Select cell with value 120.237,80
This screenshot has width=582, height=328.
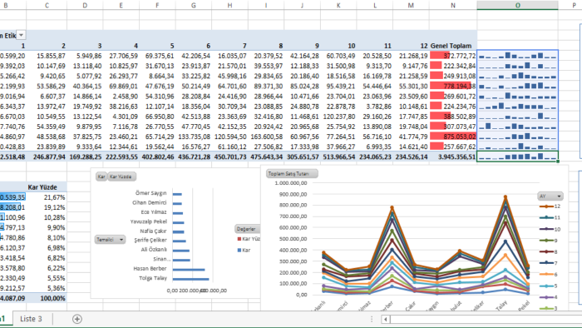tap(338, 117)
